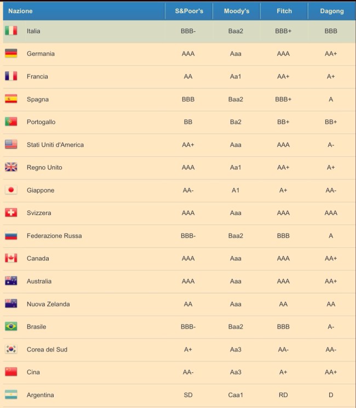This screenshot has width=356, height=408.
Task: Click the Brazil flag icon
Action: pos(11,327)
